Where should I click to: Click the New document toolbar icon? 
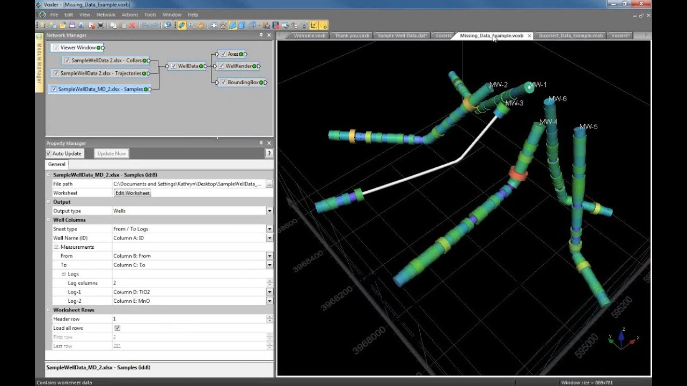coord(53,25)
